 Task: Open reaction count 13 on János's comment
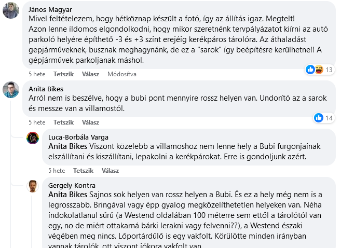329,70
